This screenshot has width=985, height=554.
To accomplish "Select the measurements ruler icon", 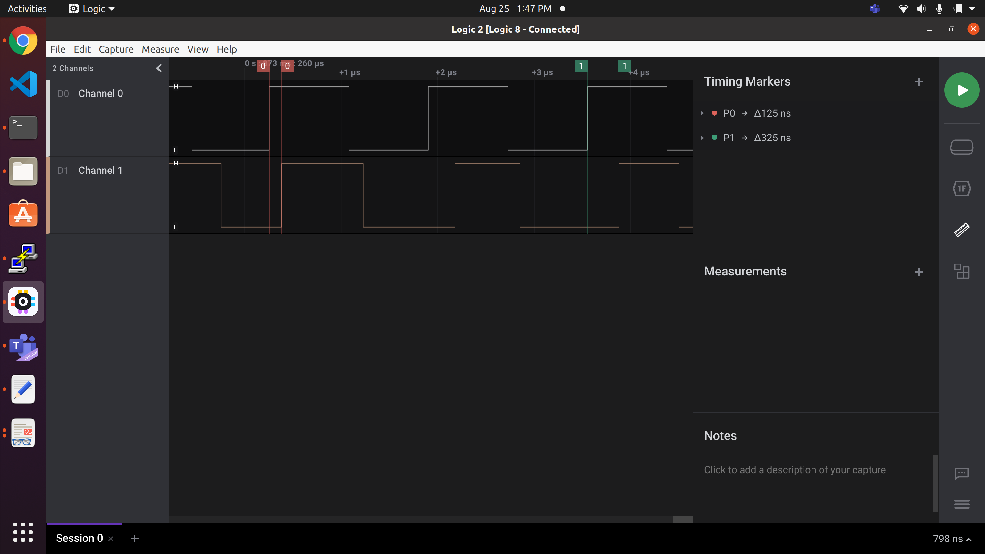I will (x=962, y=230).
